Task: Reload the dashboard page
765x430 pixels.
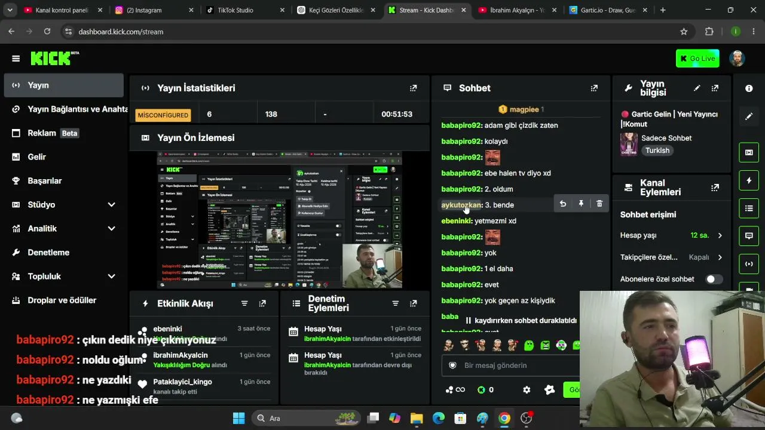Action: pos(47,32)
